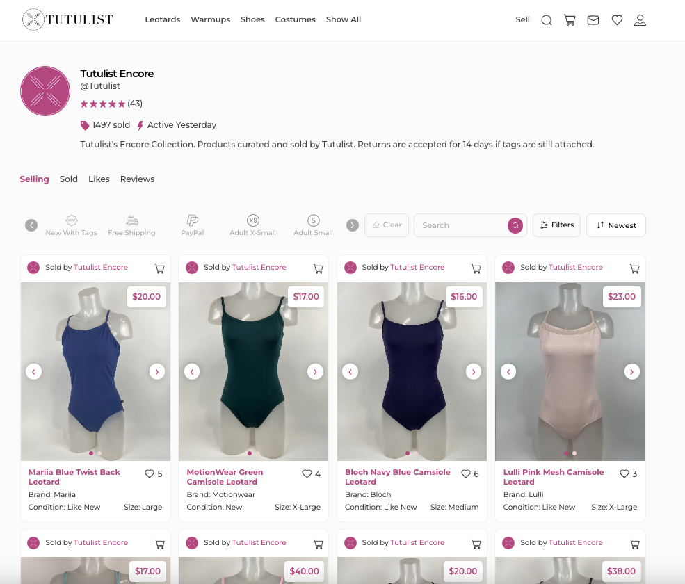The image size is (685, 584).
Task: Toggle the Free Shipping quick filter
Action: [131, 225]
